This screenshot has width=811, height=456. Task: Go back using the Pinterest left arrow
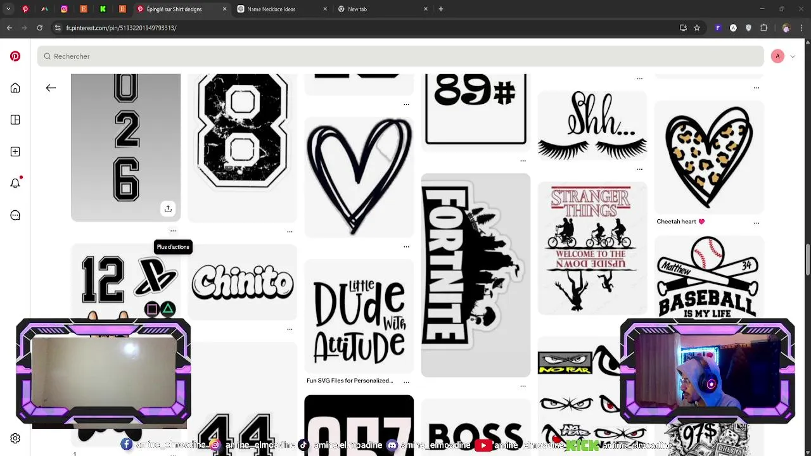point(51,88)
